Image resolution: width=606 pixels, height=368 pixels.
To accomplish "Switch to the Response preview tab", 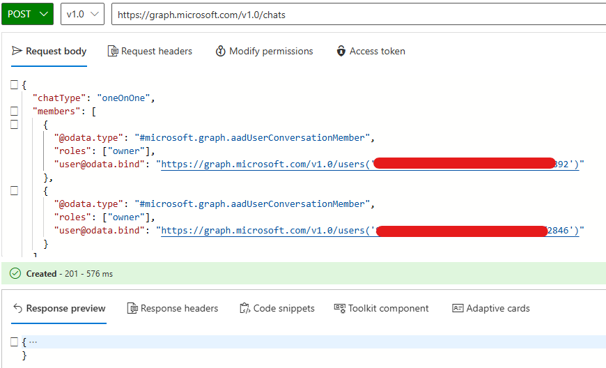I will pos(59,309).
